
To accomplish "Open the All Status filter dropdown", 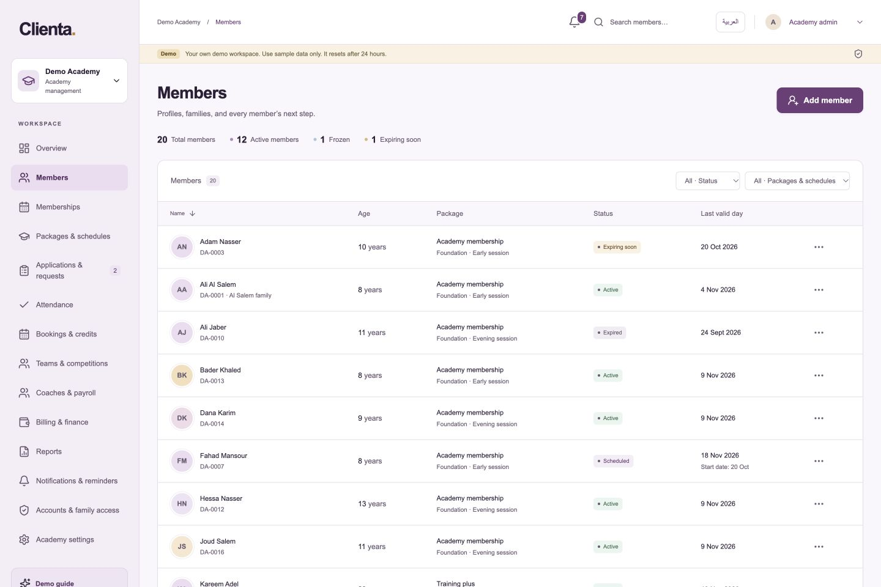I will (x=708, y=181).
